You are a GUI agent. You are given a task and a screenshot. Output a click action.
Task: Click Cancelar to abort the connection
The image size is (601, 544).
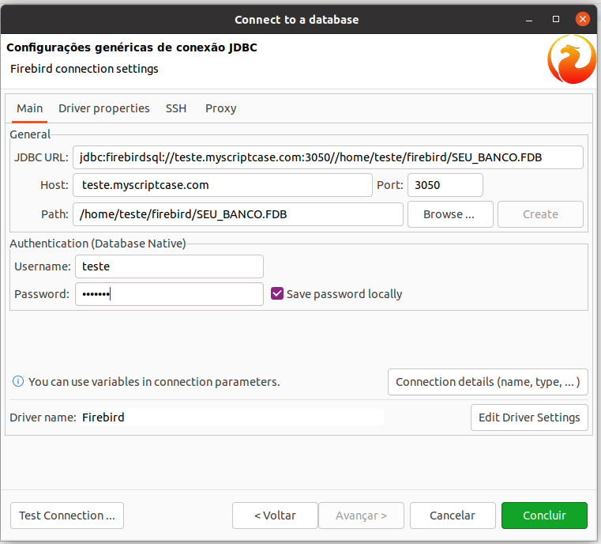[x=453, y=516]
